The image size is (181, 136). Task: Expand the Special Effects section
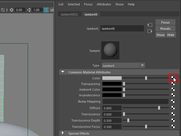click(x=63, y=133)
